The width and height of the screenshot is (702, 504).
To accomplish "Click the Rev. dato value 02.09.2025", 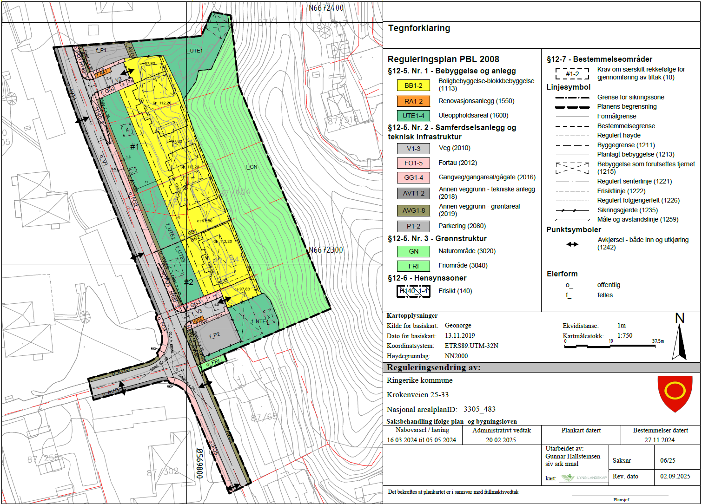I will click(676, 476).
